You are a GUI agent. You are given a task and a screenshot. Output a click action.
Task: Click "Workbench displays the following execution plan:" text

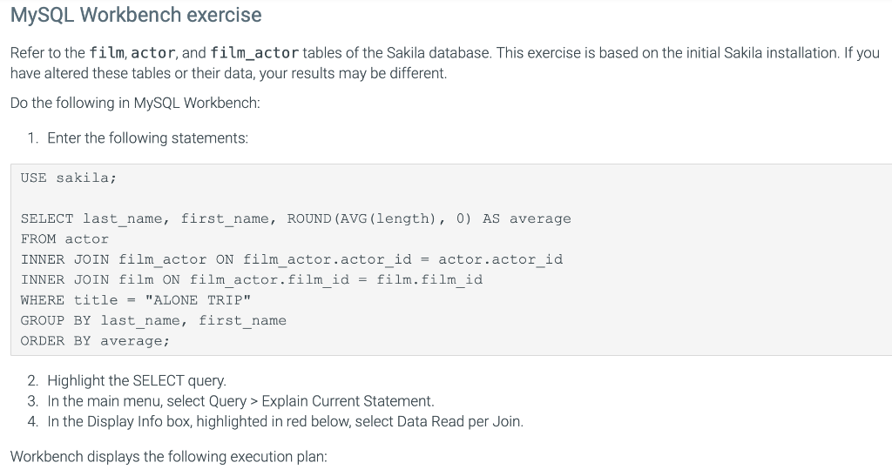coord(168,457)
